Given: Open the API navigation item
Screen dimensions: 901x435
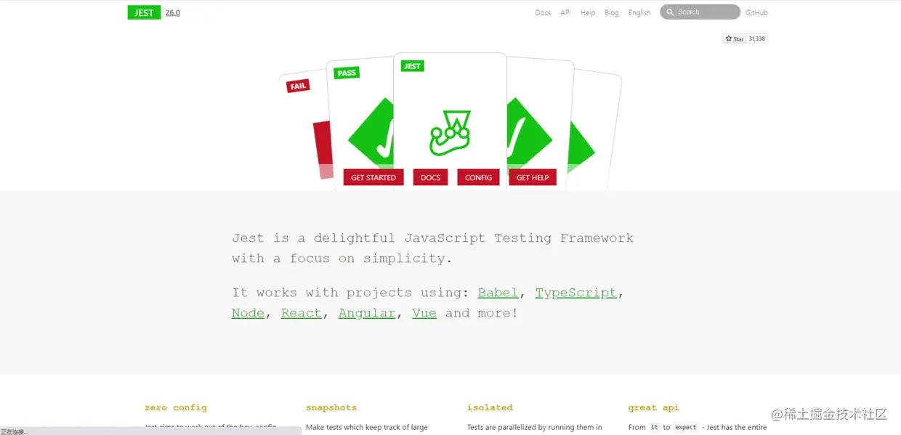Looking at the screenshot, I should (565, 12).
